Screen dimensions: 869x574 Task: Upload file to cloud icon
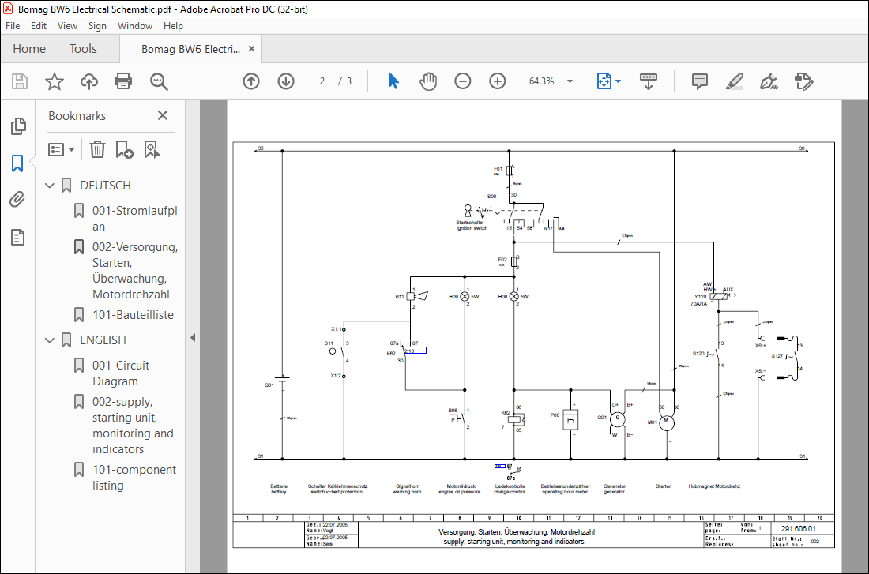(x=88, y=81)
